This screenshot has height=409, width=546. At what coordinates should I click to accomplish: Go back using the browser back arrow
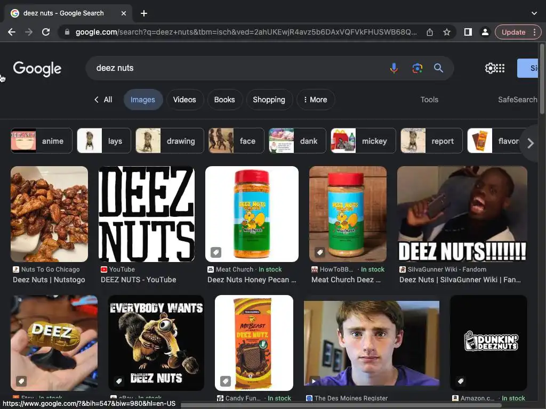point(12,32)
